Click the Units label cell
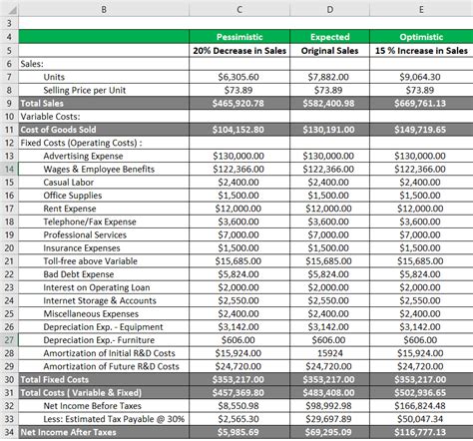Image resolution: width=473 pixels, height=441 pixels. point(104,77)
